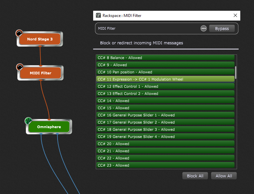Screen dimensions: 254x194
Task: Click the list's vertical scrollbar thumb
Action: [x=236, y=72]
